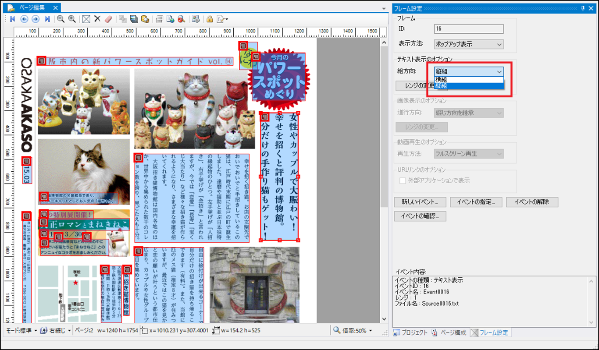
Task: Click the frame marker beside 15.03
Action: click(26, 161)
